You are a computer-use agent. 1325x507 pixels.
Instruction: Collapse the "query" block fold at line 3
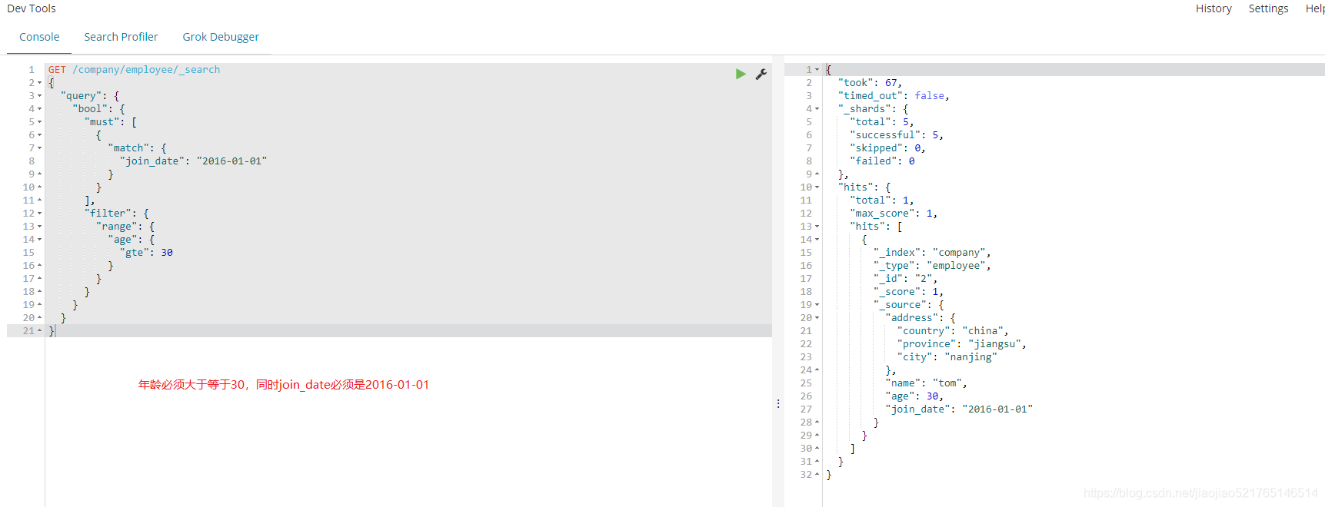[x=40, y=96]
